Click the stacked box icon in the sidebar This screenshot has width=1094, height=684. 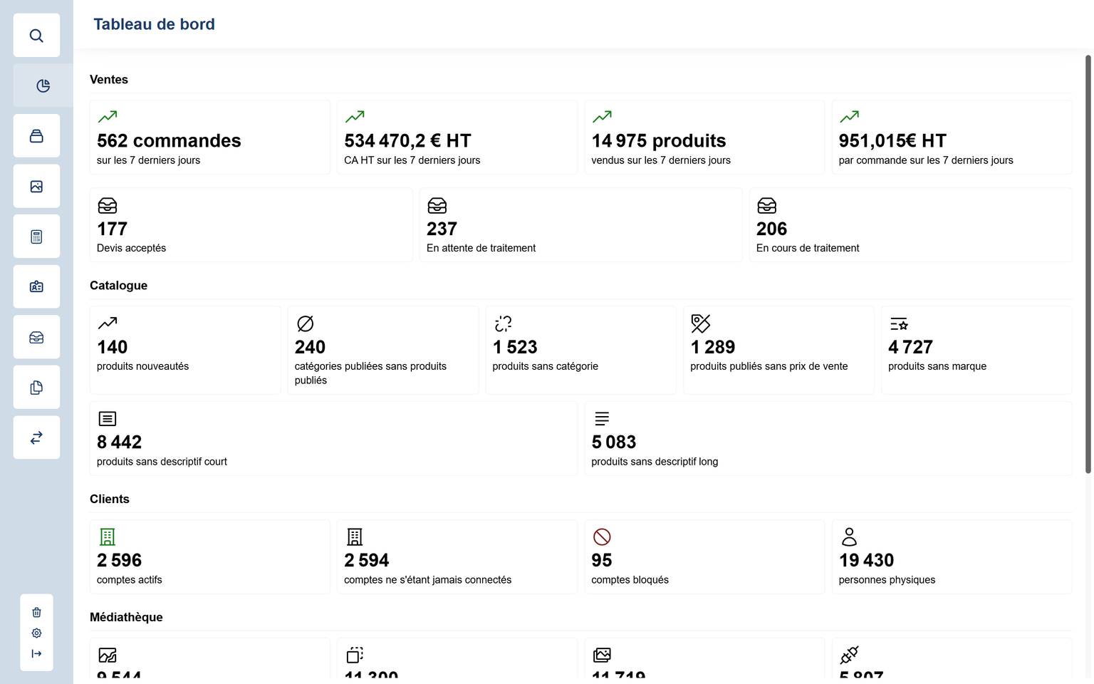[36, 136]
